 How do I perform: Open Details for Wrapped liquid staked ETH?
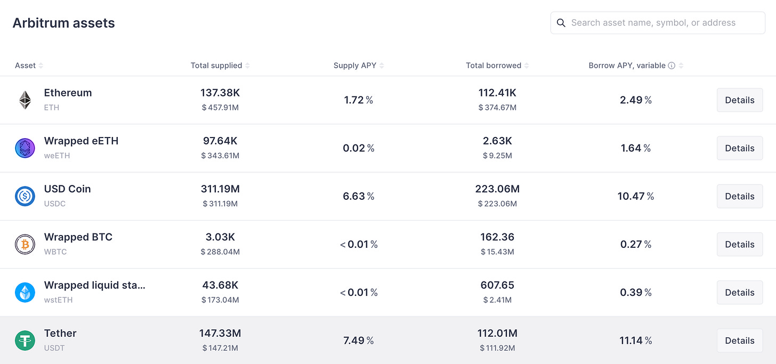pos(740,292)
